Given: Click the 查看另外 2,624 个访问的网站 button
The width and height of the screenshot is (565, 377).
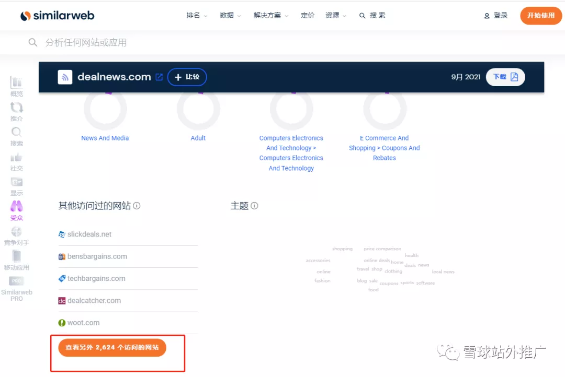Looking at the screenshot, I should tap(111, 347).
